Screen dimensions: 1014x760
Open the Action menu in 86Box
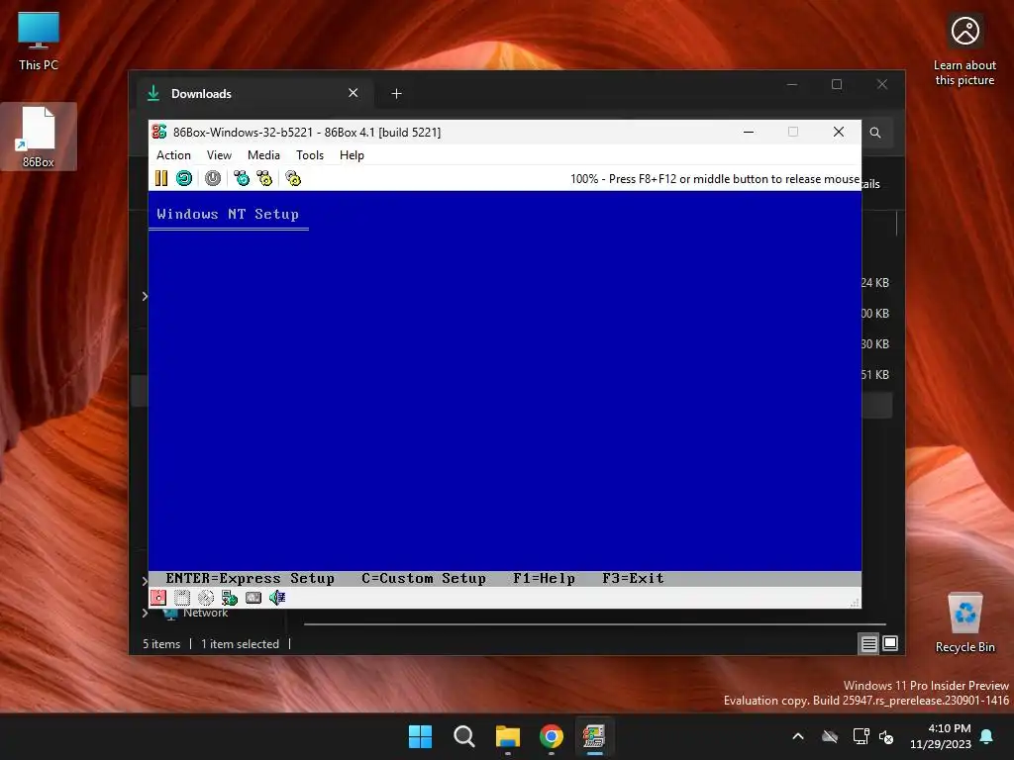click(173, 155)
